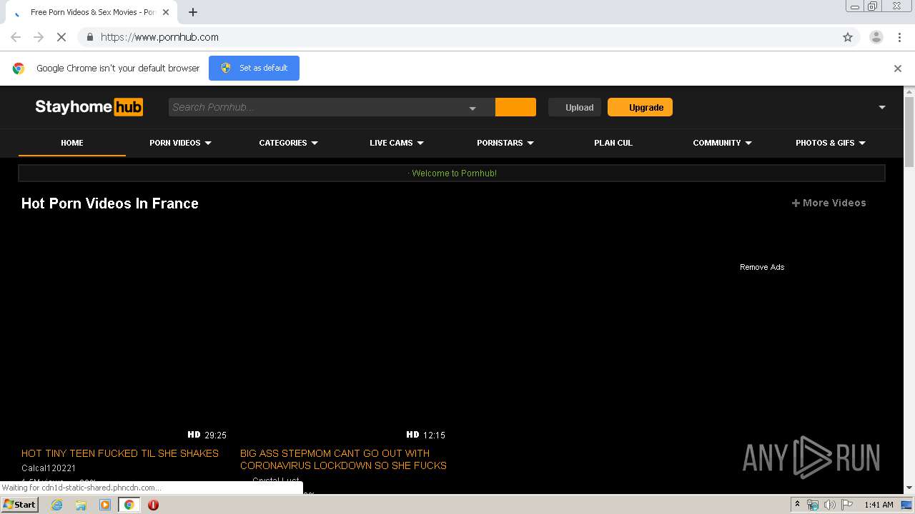Expand the CATEGORIES navigation dropdown
The width and height of the screenshot is (915, 514).
click(288, 143)
